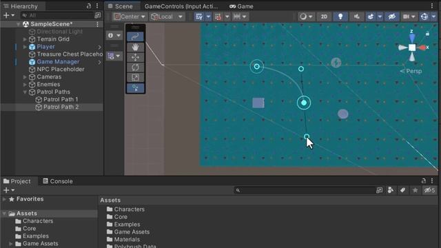Click the Project search-by-label tag icon
The image size is (441, 248).
point(402,190)
